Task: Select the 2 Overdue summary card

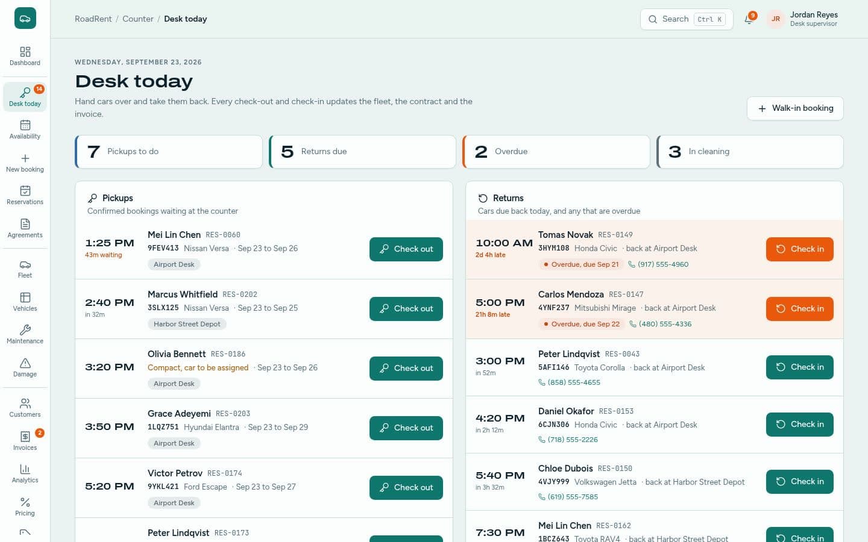Action: point(556,152)
